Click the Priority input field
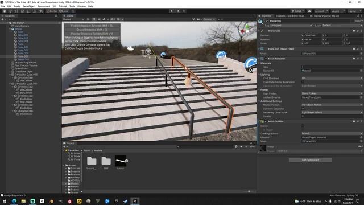The height and width of the screenshot is (205, 364). point(332,116)
